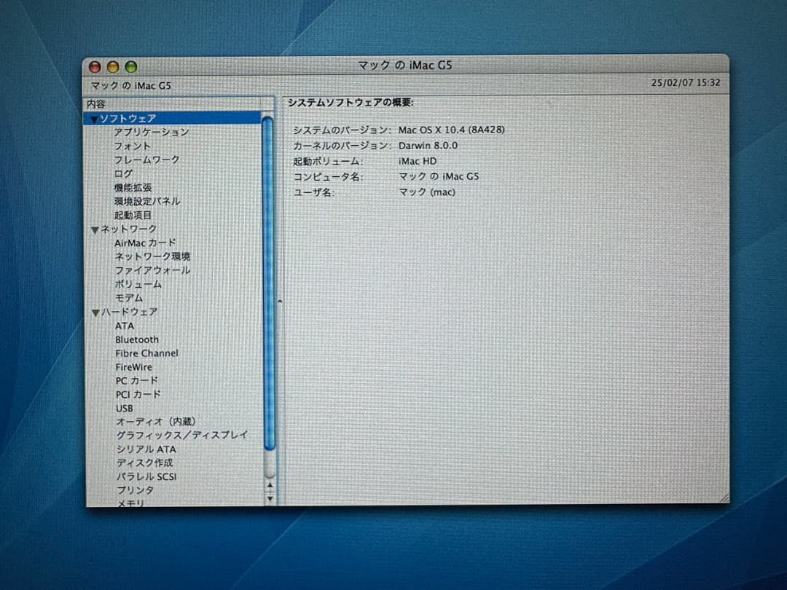Collapse the ネットワーク section triangle
Viewport: 787px width, 590px height.
(x=95, y=229)
